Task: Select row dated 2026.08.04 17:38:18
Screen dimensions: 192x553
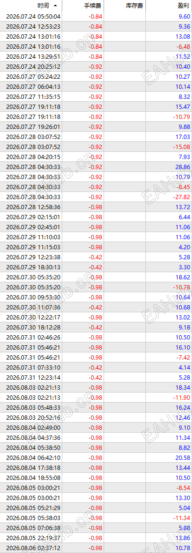Action: [96, 467]
